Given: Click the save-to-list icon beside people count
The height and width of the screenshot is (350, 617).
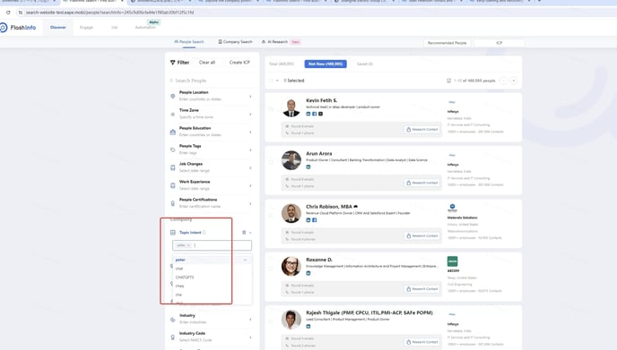Looking at the screenshot, I should pos(448,81).
